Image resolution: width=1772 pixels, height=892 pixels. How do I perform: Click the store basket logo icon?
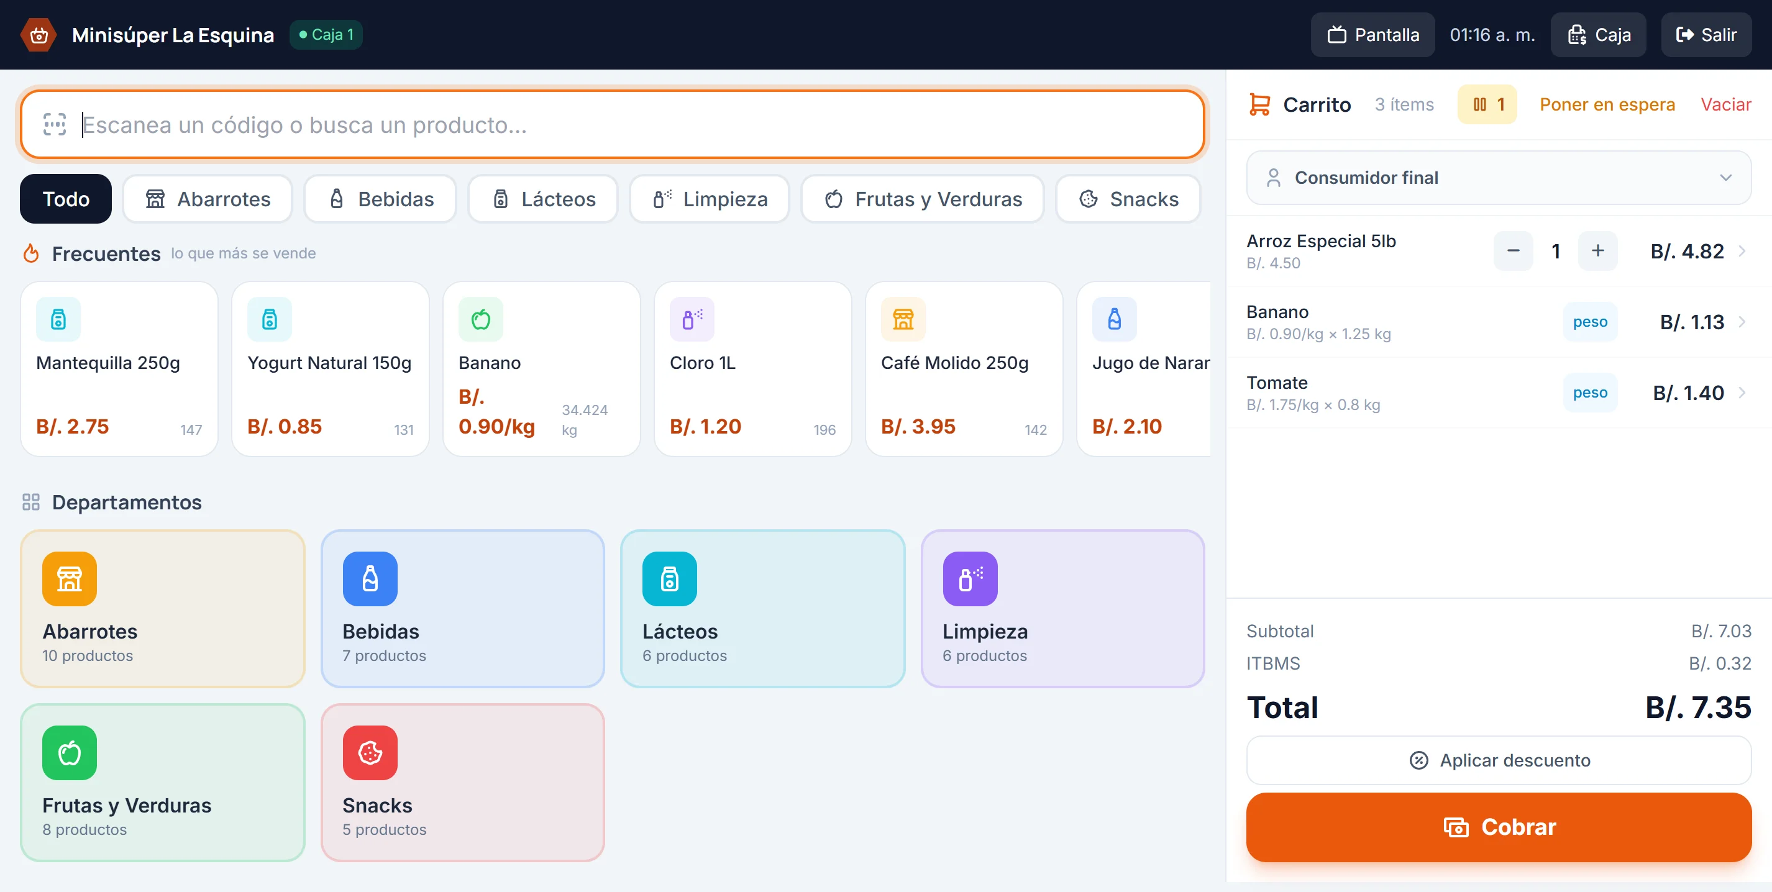tap(39, 34)
